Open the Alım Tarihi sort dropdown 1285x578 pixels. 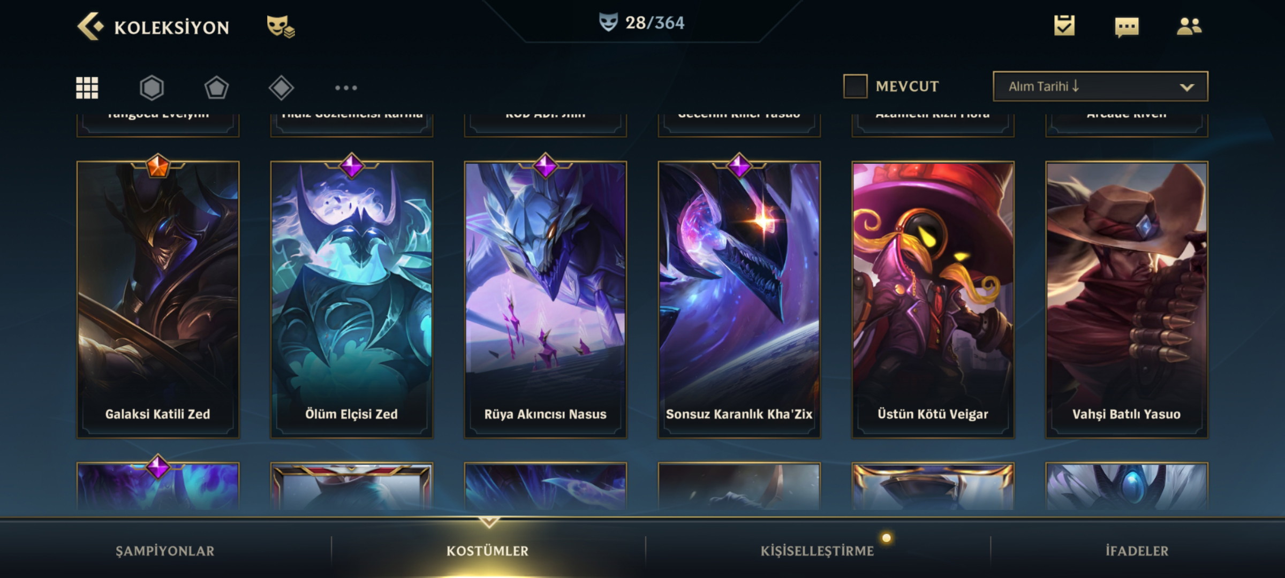1100,86
